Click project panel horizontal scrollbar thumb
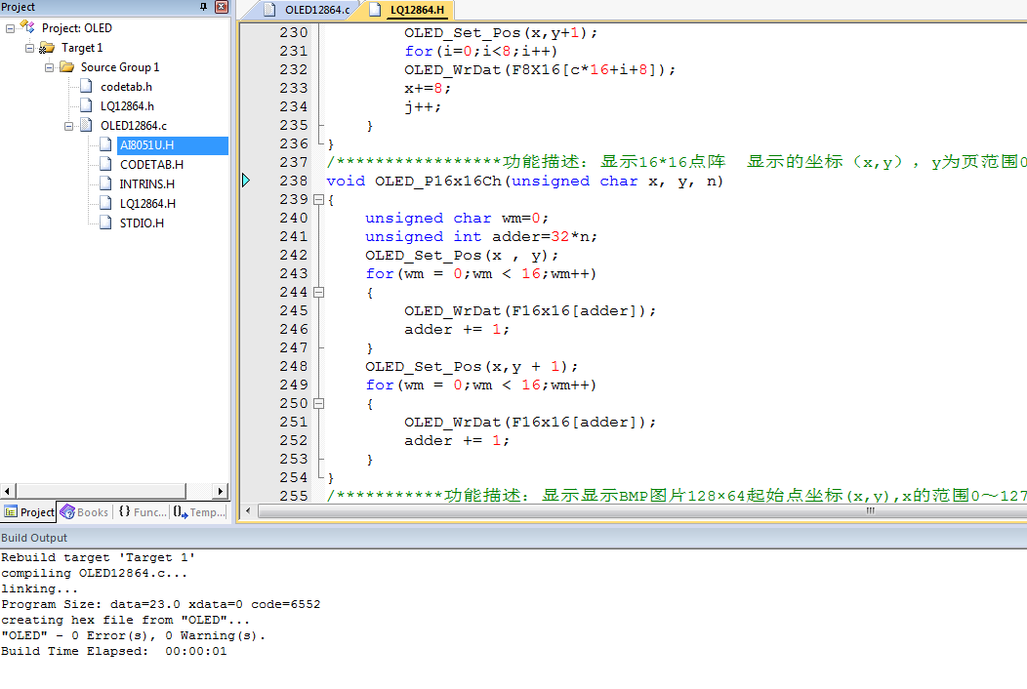Viewport: 1027px width, 689px height. (101, 491)
